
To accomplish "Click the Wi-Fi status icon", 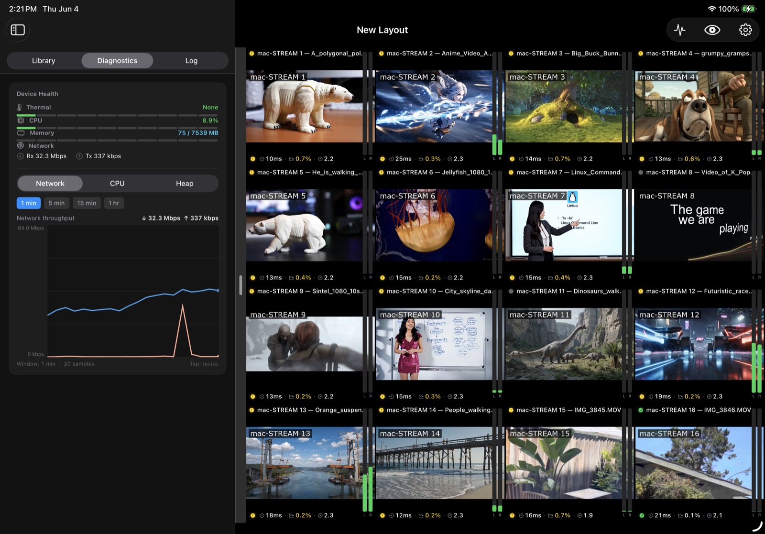I will point(712,9).
